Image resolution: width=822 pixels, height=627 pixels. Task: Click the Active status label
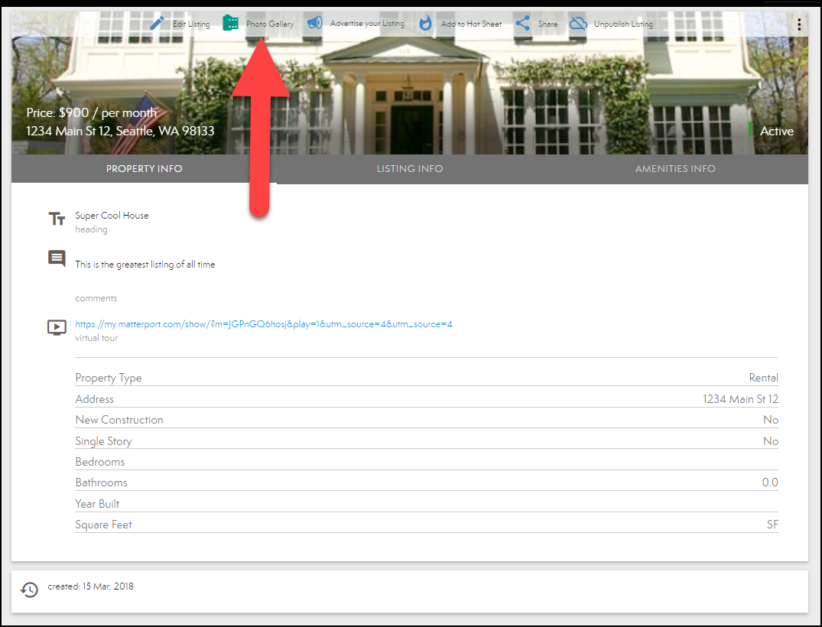tap(776, 131)
